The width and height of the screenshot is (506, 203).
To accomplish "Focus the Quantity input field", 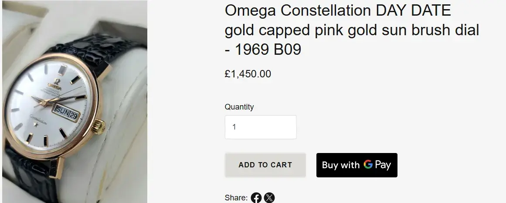I will pyautogui.click(x=261, y=127).
